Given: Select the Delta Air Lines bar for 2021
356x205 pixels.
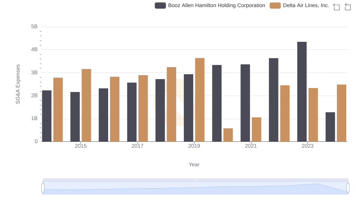Looking at the screenshot, I should [257, 129].
